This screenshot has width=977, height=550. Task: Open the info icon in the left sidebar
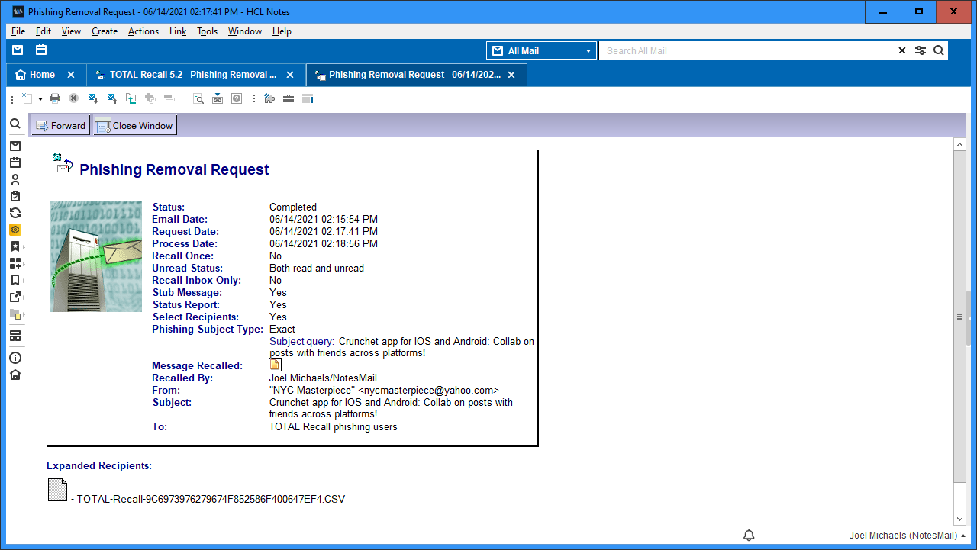pos(15,358)
